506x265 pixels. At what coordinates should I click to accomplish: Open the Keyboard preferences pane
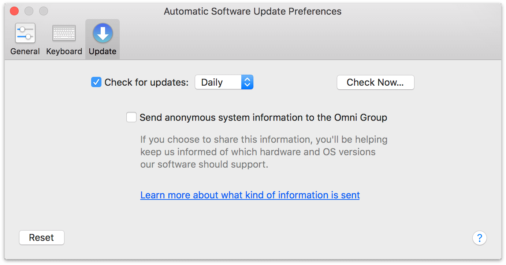point(64,39)
